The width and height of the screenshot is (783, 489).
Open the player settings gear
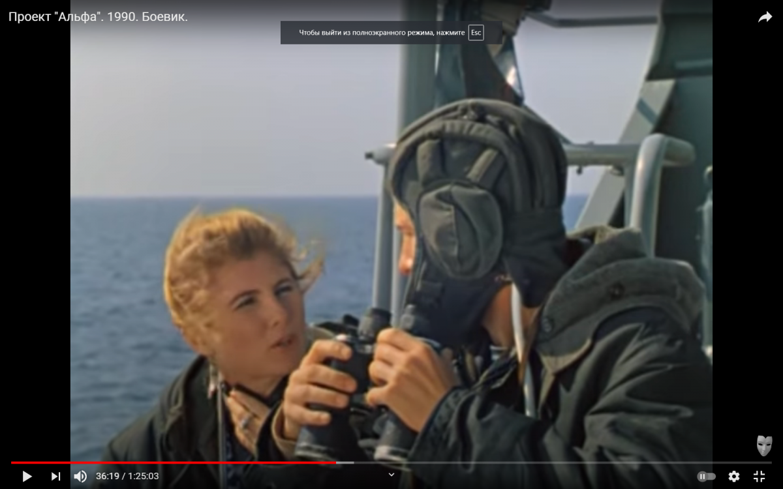[x=734, y=477]
